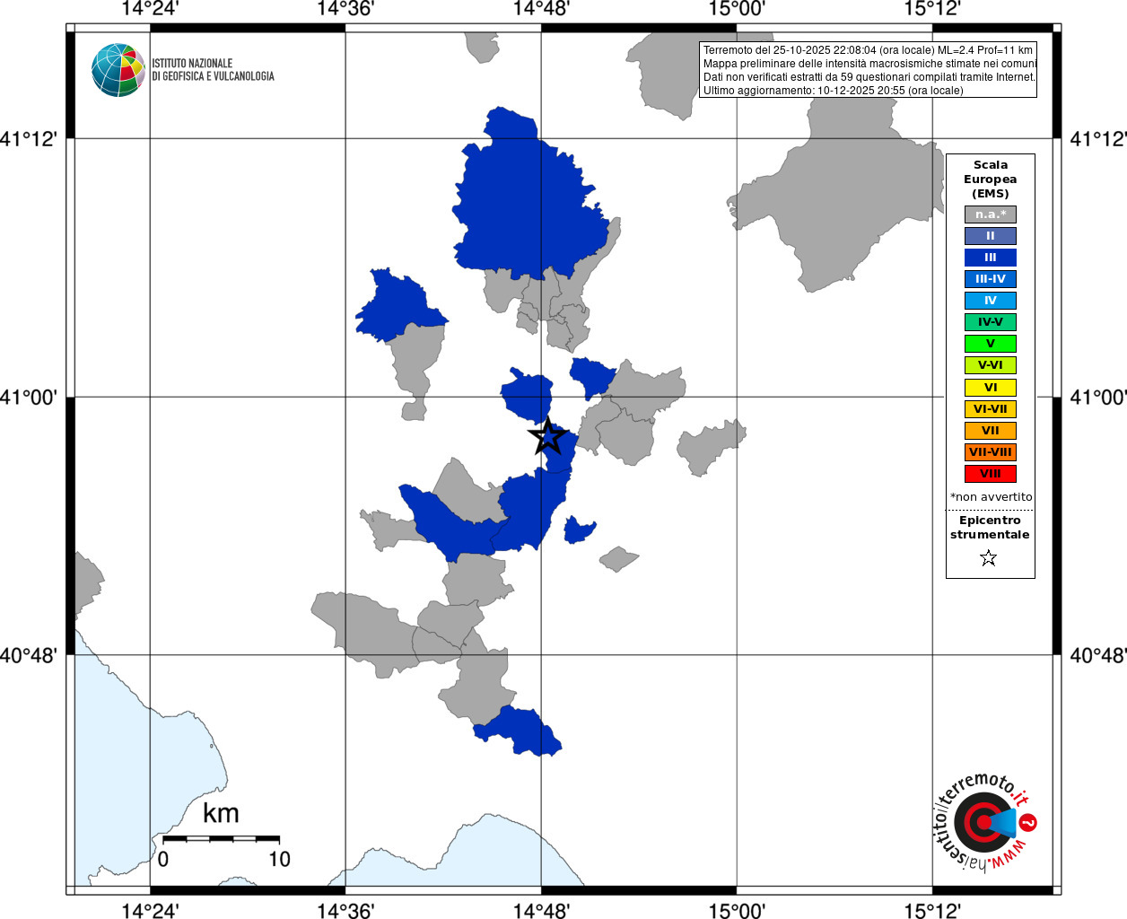
Task: Click the INGV globe logo
Action: point(118,70)
